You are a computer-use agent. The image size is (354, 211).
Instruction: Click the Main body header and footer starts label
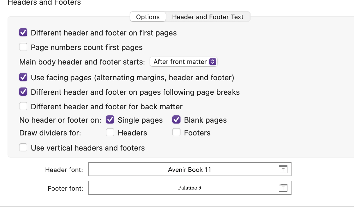82,62
